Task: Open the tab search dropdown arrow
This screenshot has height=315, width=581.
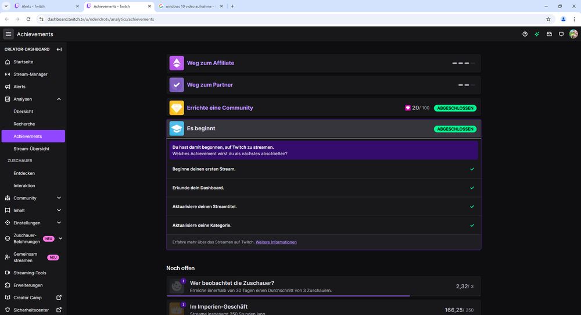Action: (x=6, y=6)
